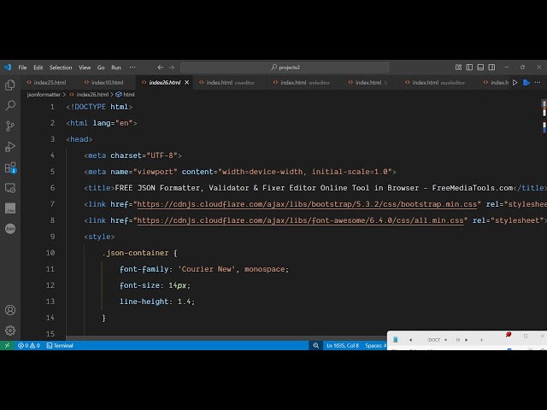Click html breadcrumb symbol
This screenshot has height=410, width=547.
tap(125, 95)
